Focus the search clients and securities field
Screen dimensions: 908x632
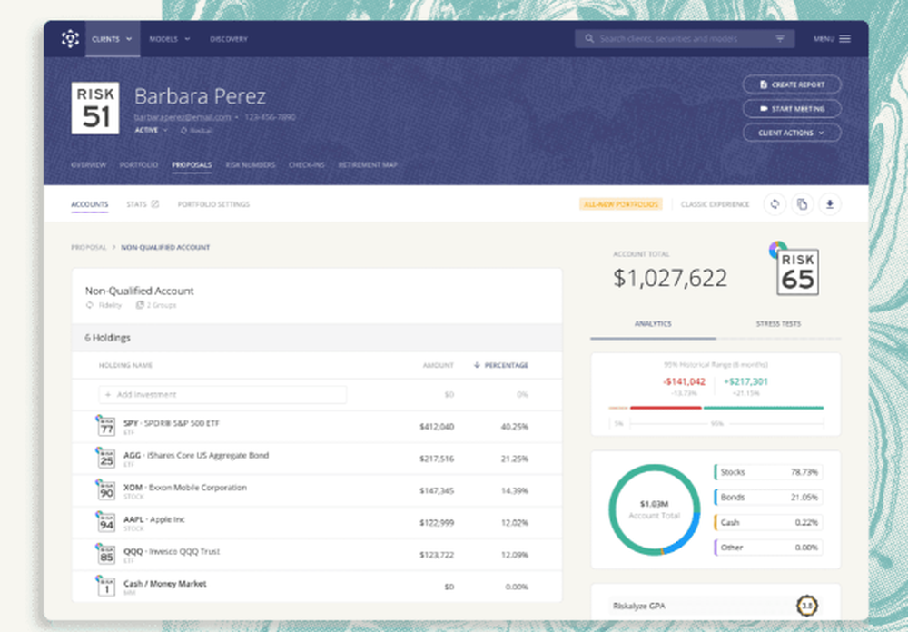[685, 39]
